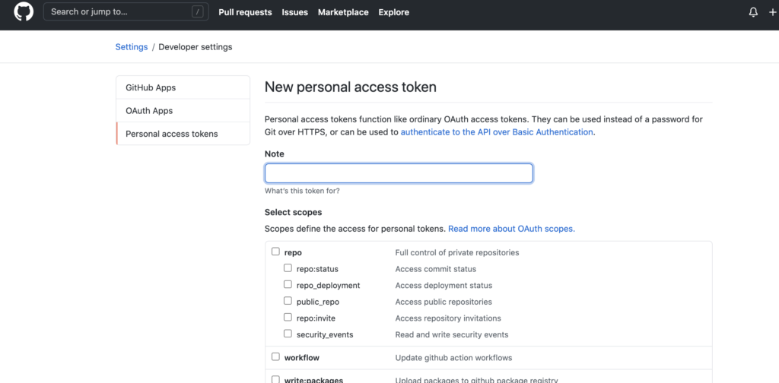Open the plus create-new icon
Viewport: 779px width, 383px height.
(x=771, y=12)
